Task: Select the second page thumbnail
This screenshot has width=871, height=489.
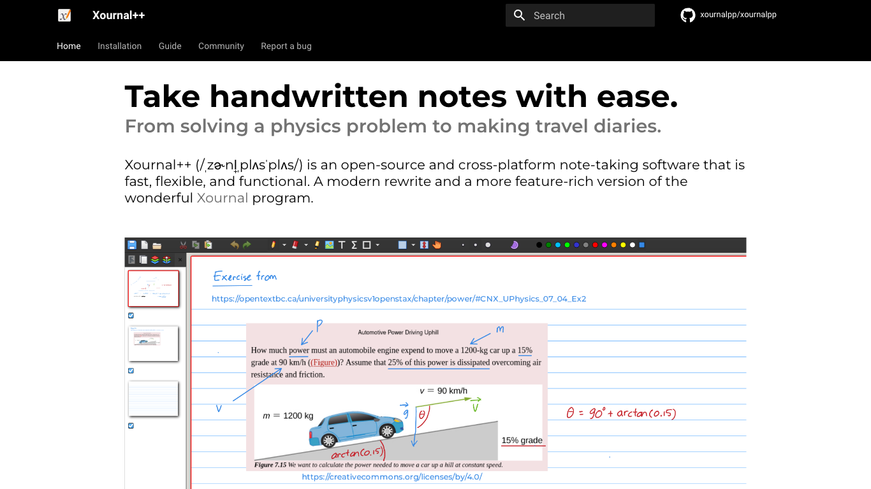Action: tap(154, 344)
